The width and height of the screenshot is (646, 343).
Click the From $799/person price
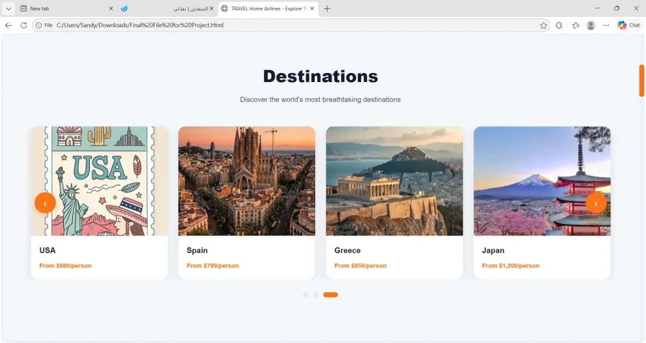tap(213, 266)
